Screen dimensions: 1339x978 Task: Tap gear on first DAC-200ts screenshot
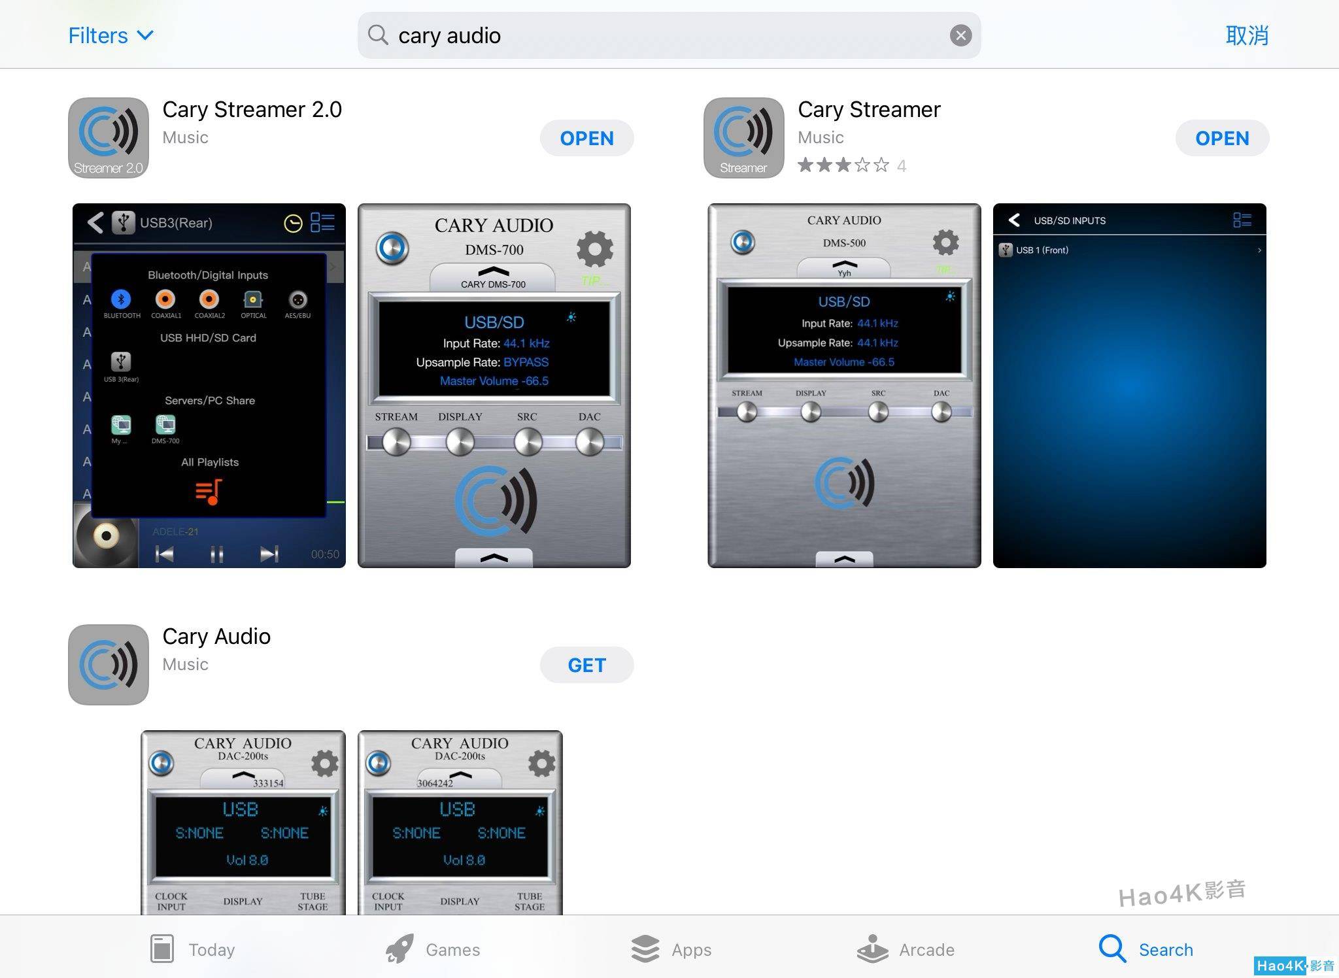(x=324, y=763)
